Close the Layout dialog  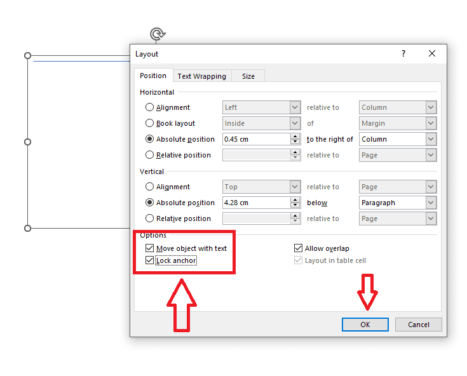click(x=432, y=54)
